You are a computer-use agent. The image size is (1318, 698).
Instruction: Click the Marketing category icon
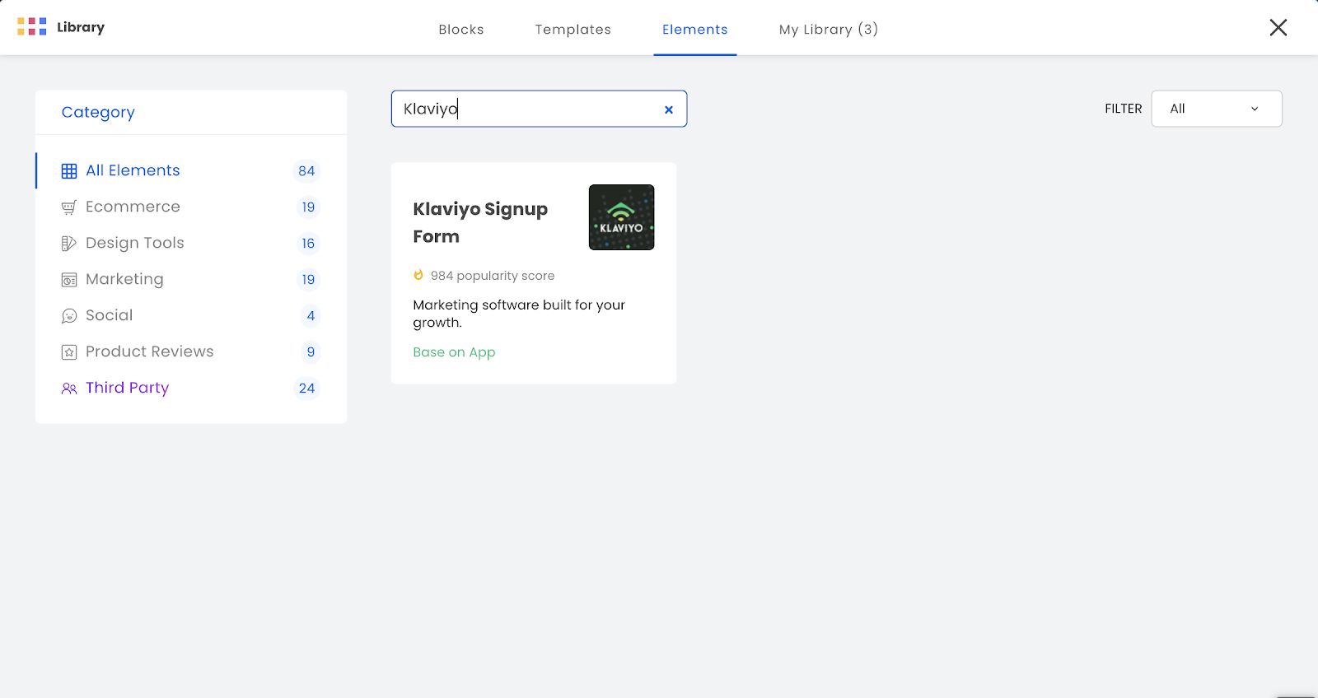click(x=69, y=280)
